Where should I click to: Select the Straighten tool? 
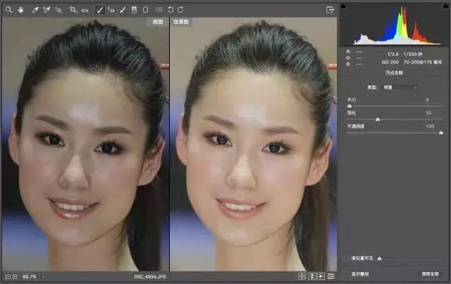point(85,10)
